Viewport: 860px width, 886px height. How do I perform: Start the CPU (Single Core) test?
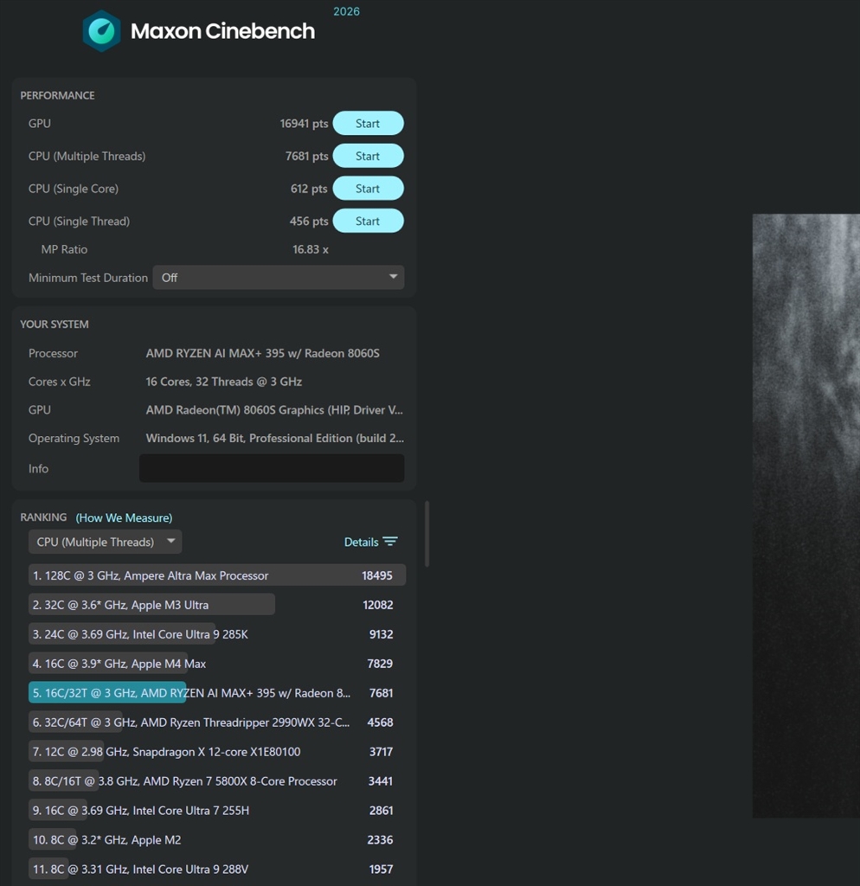tap(368, 189)
